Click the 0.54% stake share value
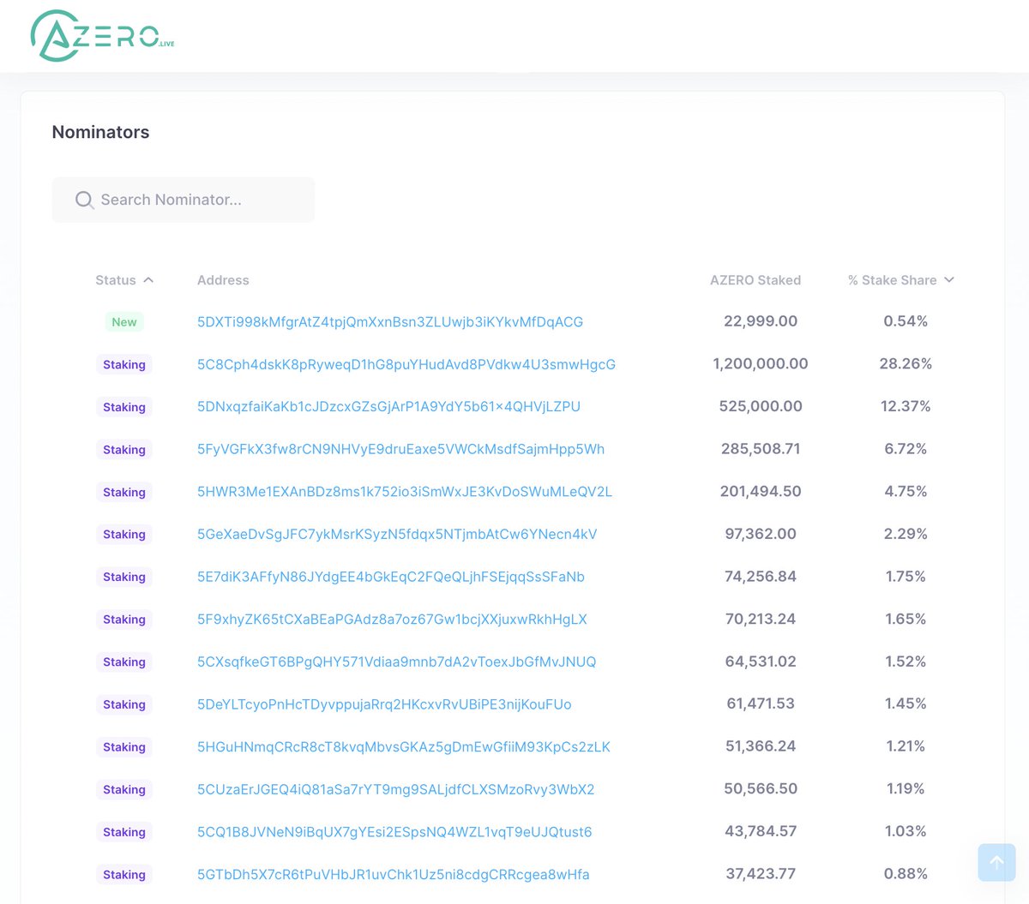The width and height of the screenshot is (1029, 904). pos(906,321)
